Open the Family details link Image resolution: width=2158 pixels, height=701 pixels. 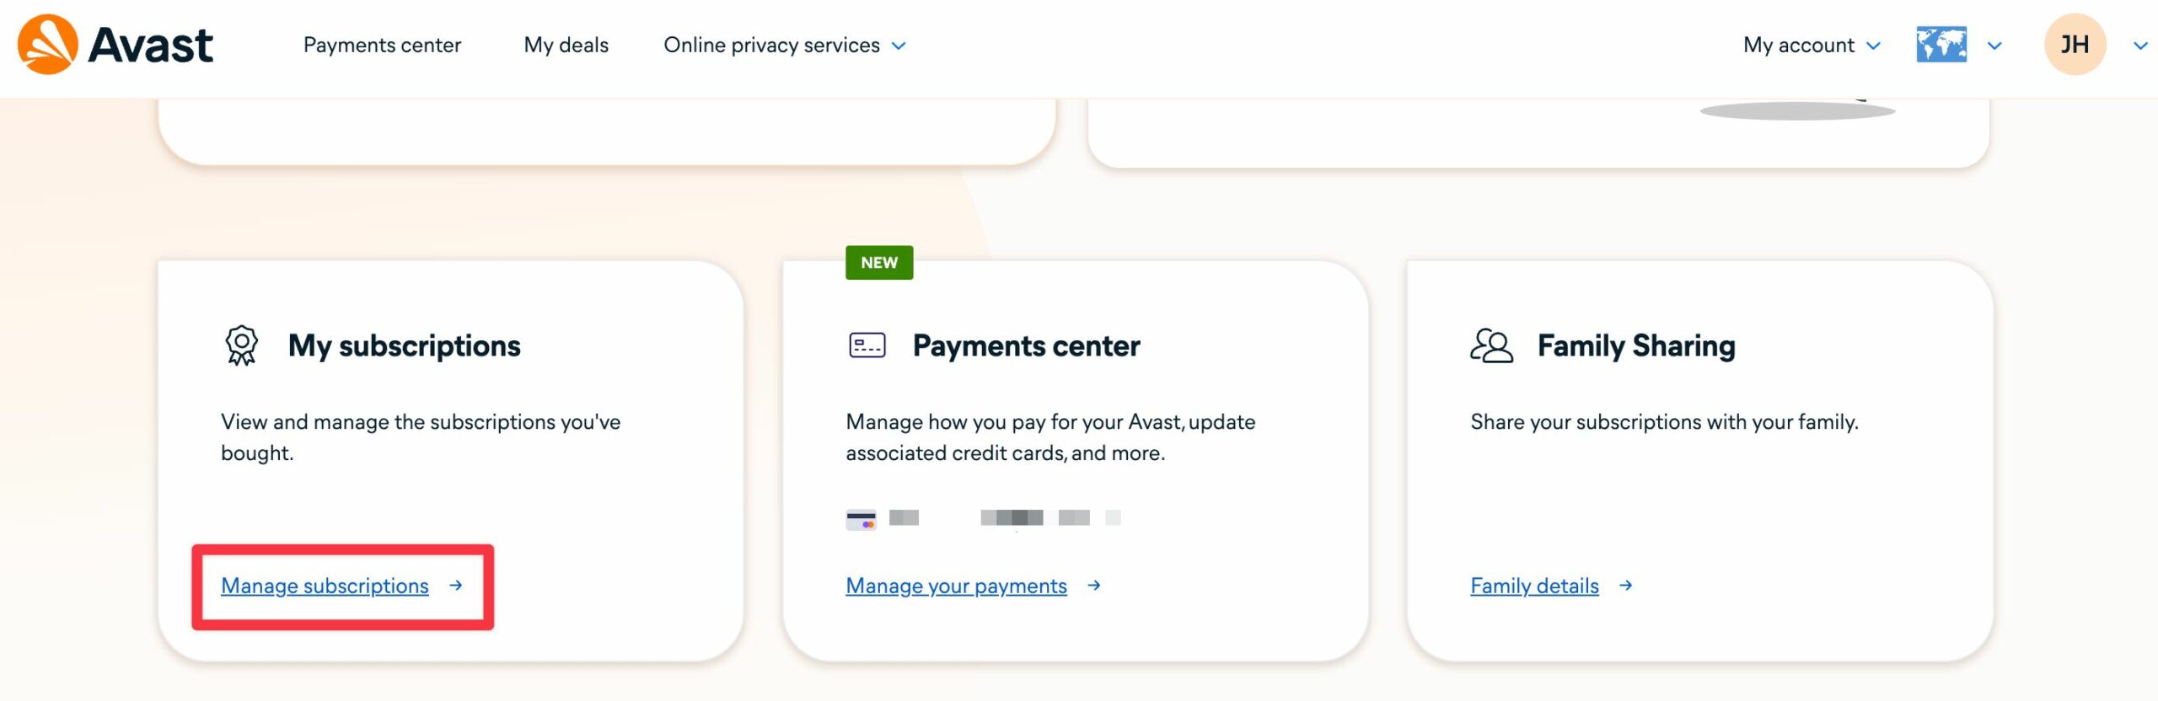point(1534,586)
